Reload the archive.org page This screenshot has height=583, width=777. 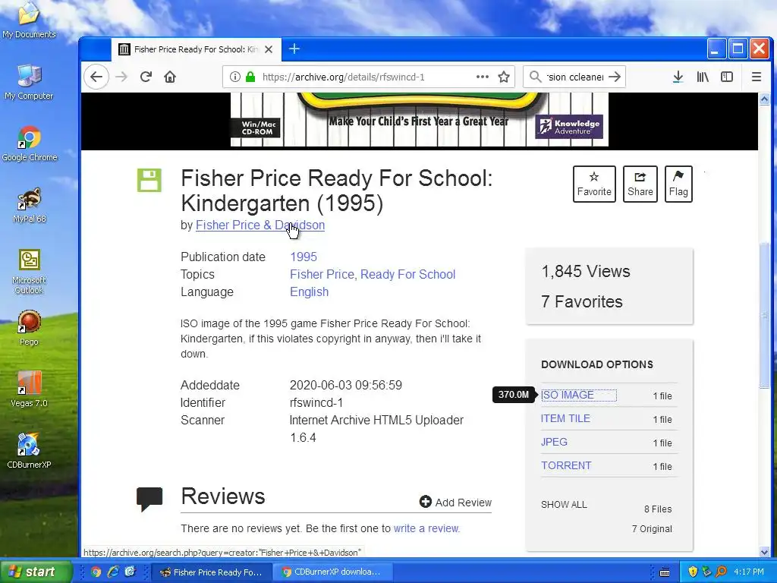coord(146,77)
